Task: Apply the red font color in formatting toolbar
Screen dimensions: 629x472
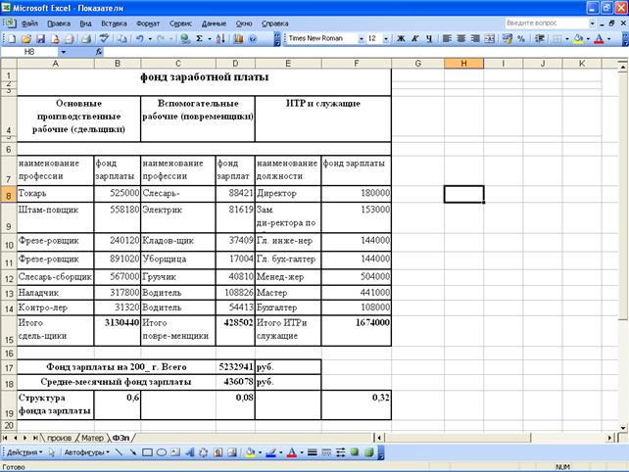Action: point(599,39)
